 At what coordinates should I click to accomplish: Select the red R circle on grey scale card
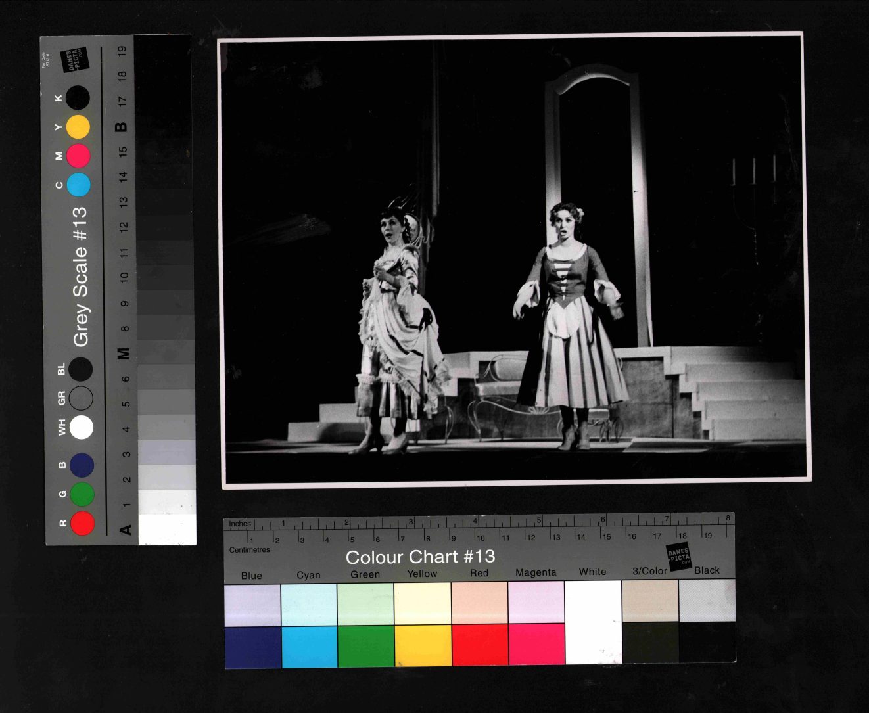[x=82, y=523]
